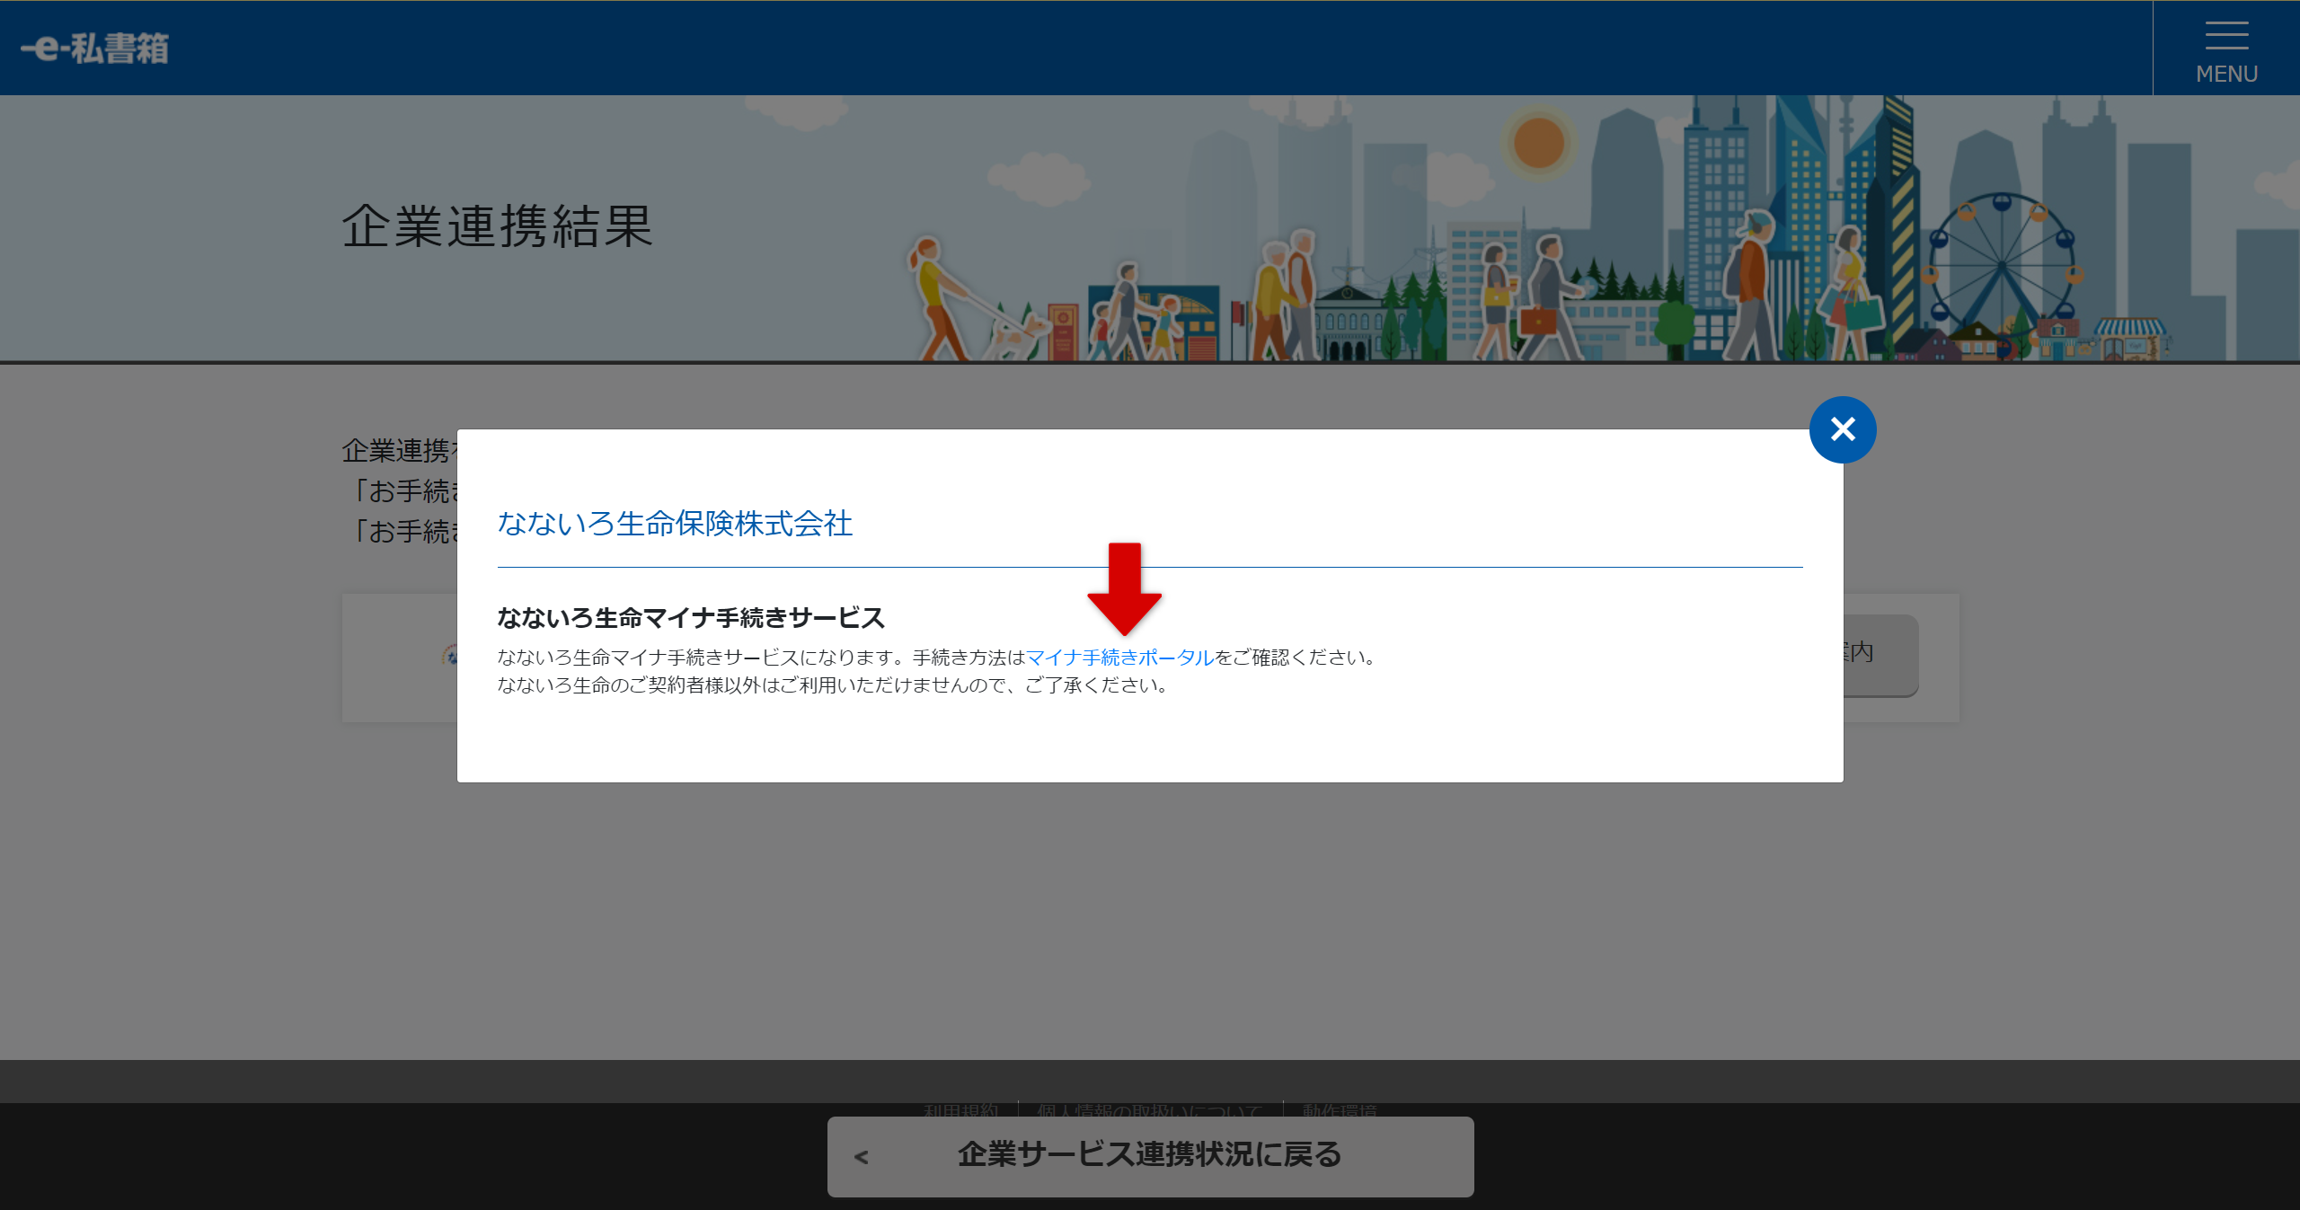Screen dimensions: 2300x1210
Task: Click the なないろ生命 company logo behind the dialog
Action: (449, 656)
